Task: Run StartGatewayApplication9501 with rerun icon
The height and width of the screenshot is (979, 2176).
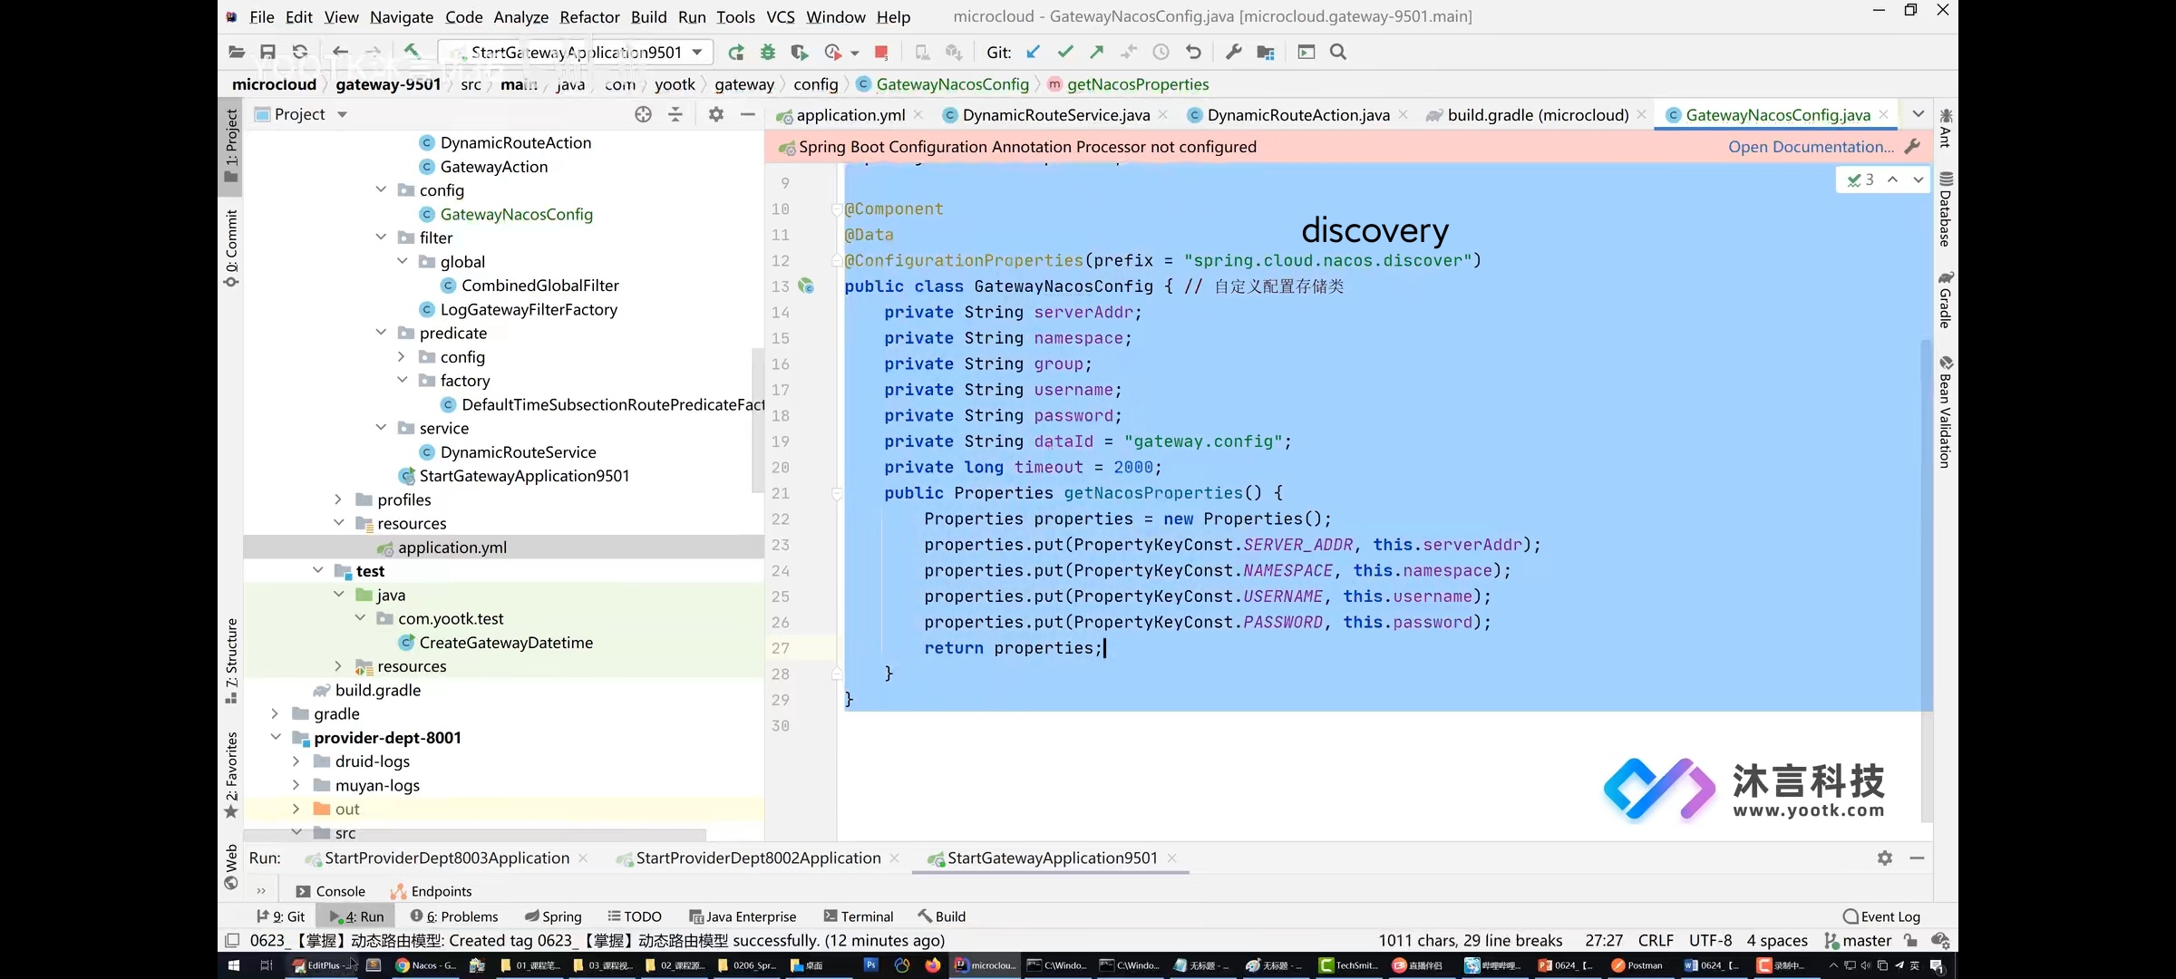Action: click(736, 53)
